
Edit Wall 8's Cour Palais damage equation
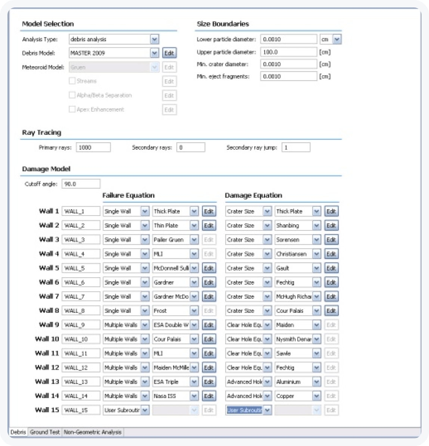pyautogui.click(x=331, y=310)
